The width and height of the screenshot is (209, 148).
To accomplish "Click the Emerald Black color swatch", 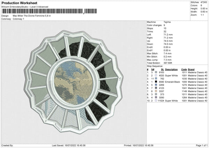I will [x=156, y=82].
